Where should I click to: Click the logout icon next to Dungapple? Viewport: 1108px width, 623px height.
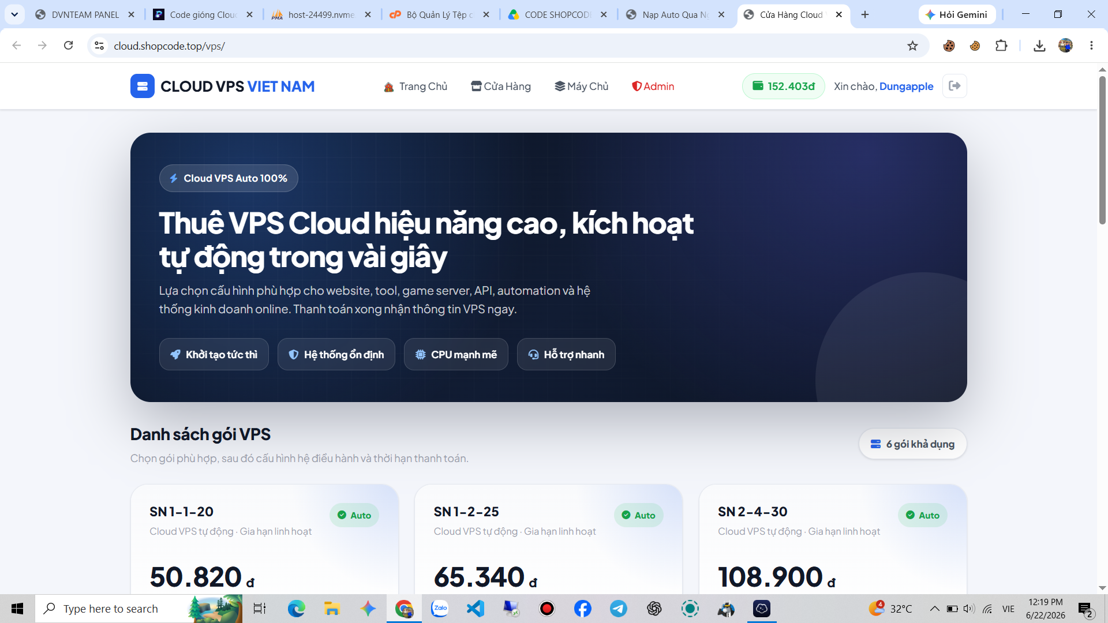tap(954, 86)
